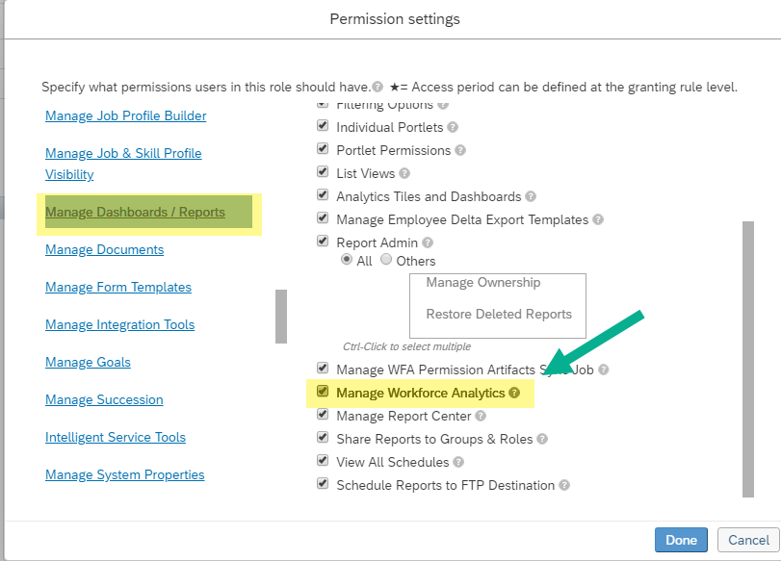Select Restore Deleted Reports in the list box

pyautogui.click(x=499, y=314)
